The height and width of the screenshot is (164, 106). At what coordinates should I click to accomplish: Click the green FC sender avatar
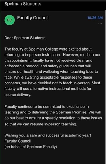point(10,20)
